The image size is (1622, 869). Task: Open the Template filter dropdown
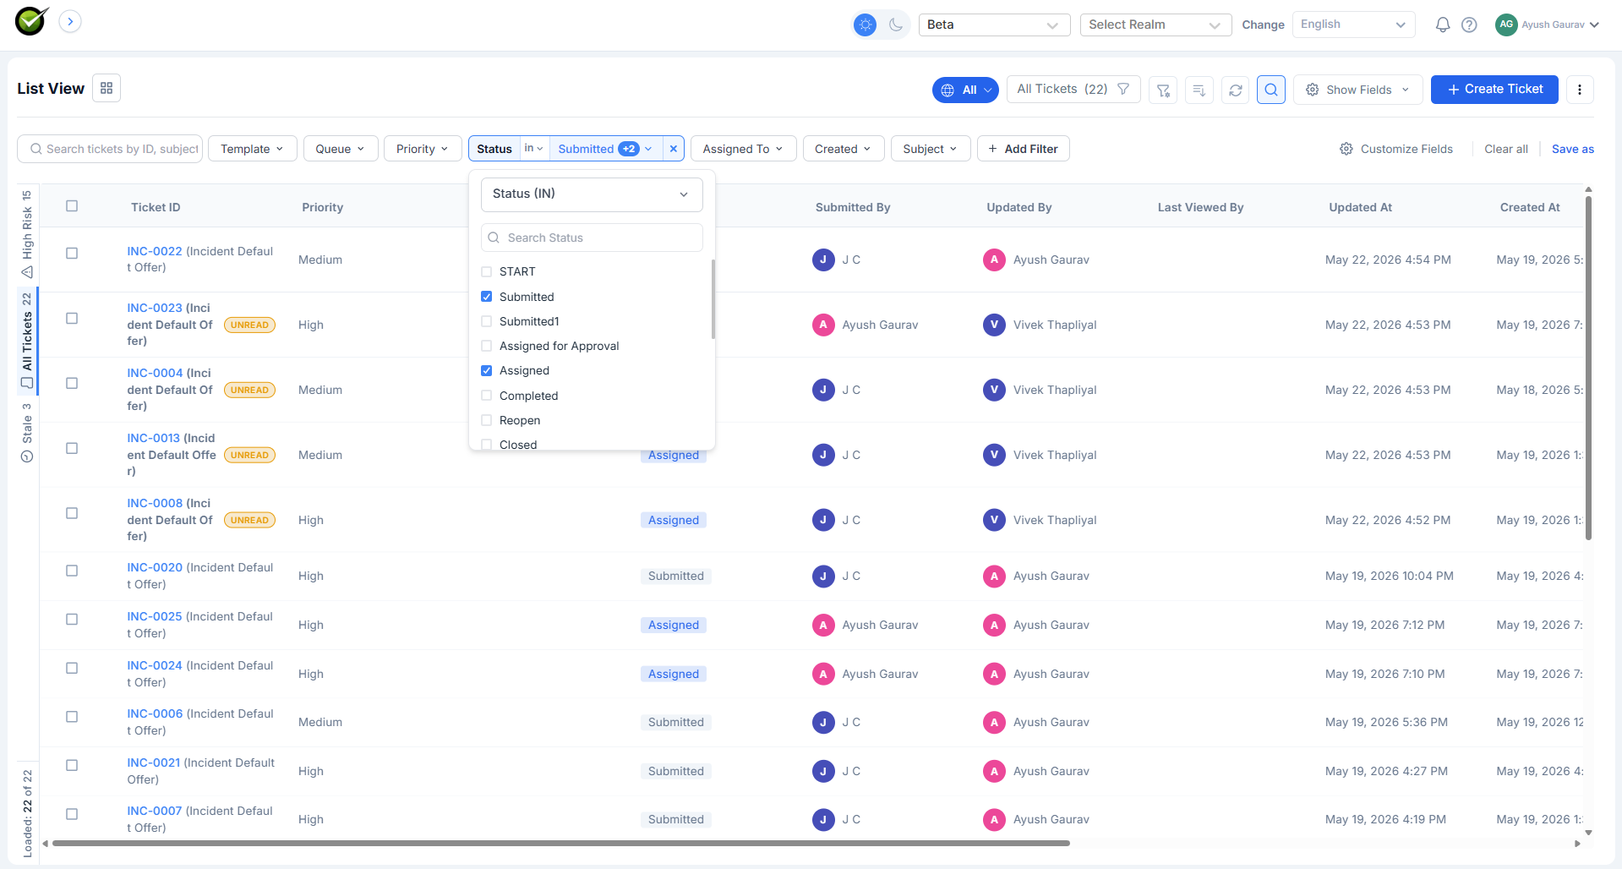coord(253,149)
